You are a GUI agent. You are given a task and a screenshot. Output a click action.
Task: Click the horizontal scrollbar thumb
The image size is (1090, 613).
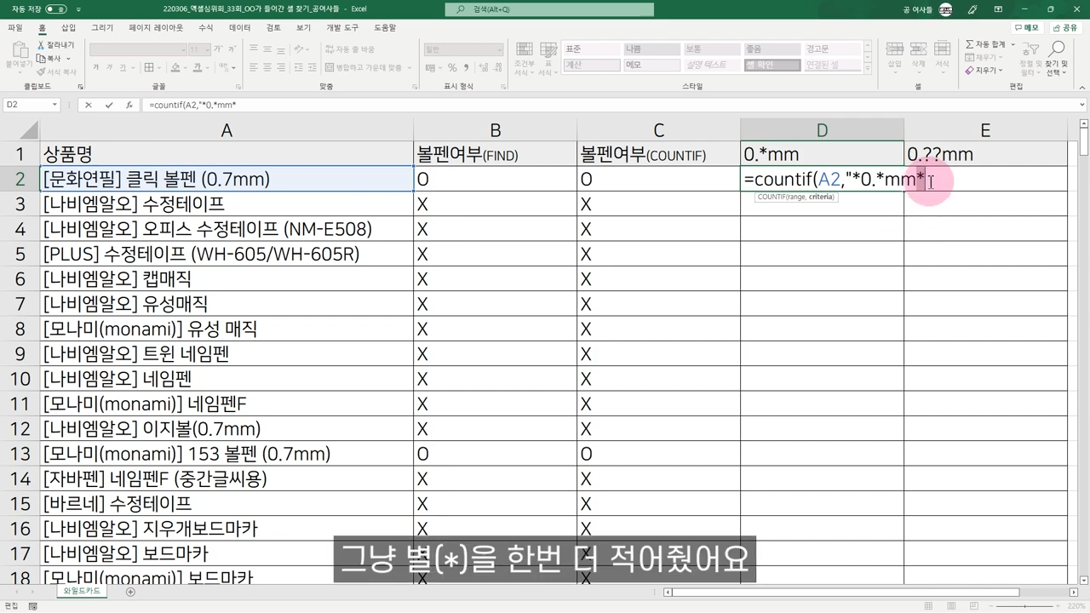846,592
